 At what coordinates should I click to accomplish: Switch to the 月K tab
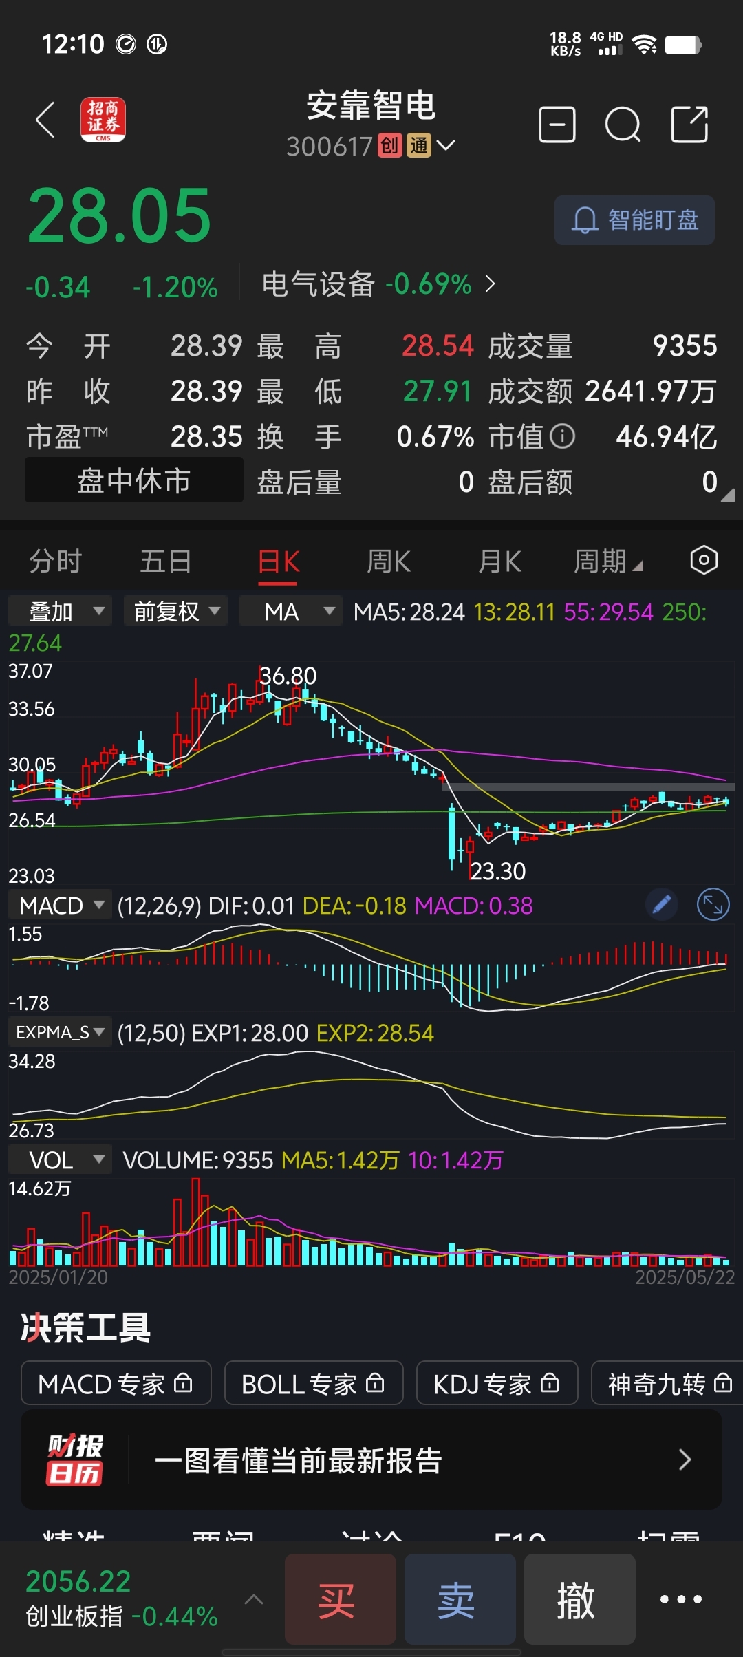tap(500, 562)
